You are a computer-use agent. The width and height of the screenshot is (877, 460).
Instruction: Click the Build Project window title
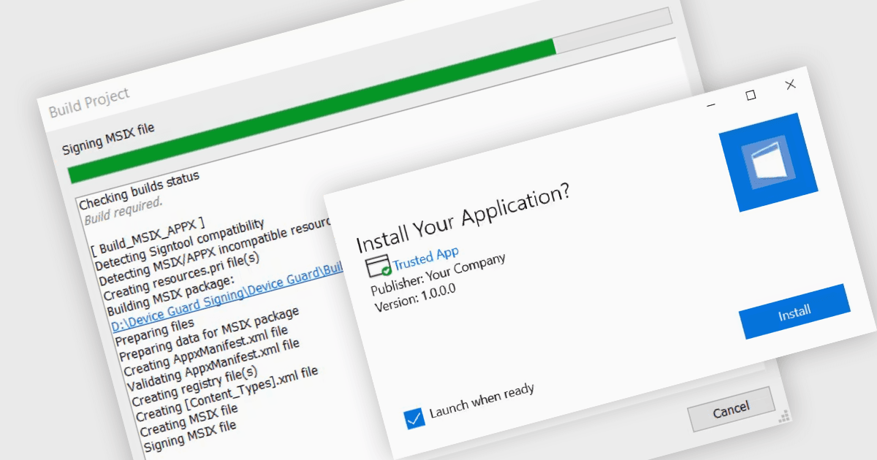(89, 103)
